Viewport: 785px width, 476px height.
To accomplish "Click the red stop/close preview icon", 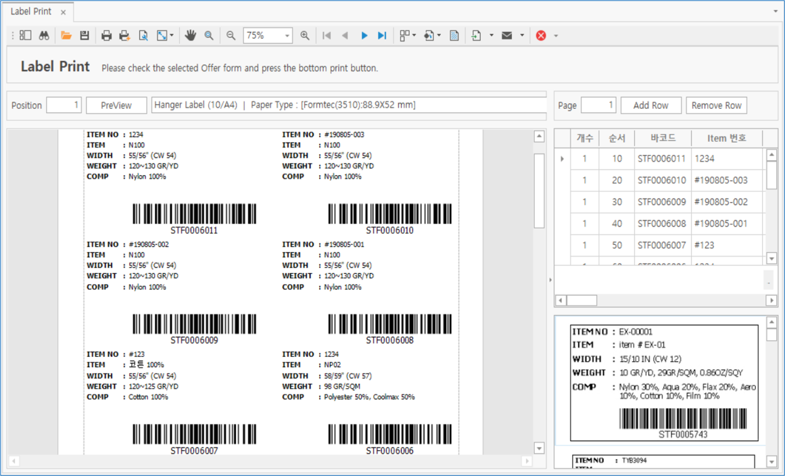I will 541,35.
